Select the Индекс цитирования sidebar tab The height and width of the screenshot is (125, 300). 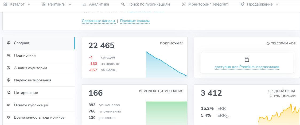pyautogui.click(x=39, y=80)
